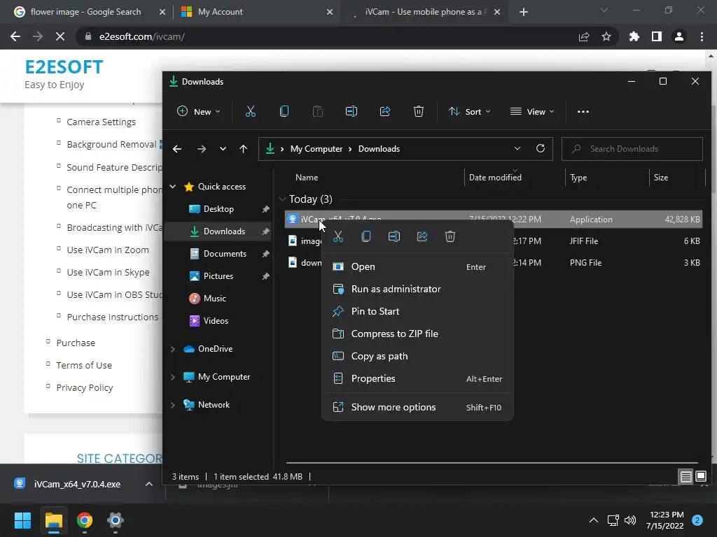
Task: Open Settings from the taskbar
Action: [116, 520]
